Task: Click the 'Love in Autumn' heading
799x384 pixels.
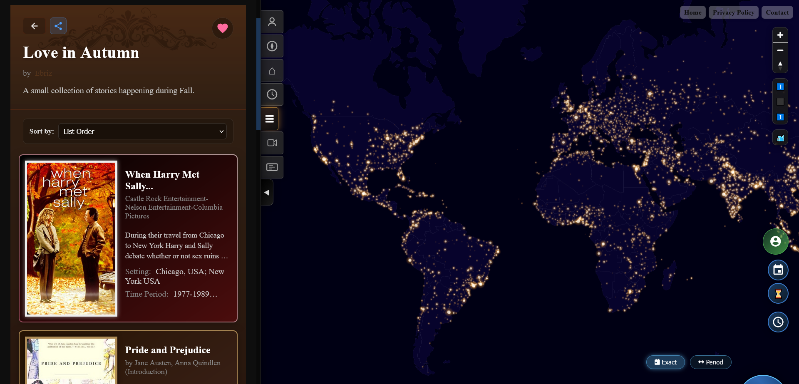Action: click(x=81, y=52)
